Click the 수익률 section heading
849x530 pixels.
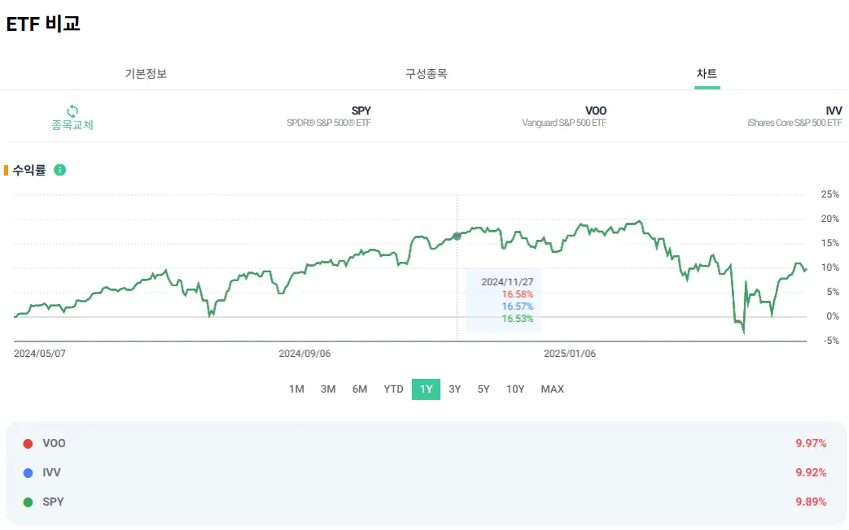(x=29, y=171)
